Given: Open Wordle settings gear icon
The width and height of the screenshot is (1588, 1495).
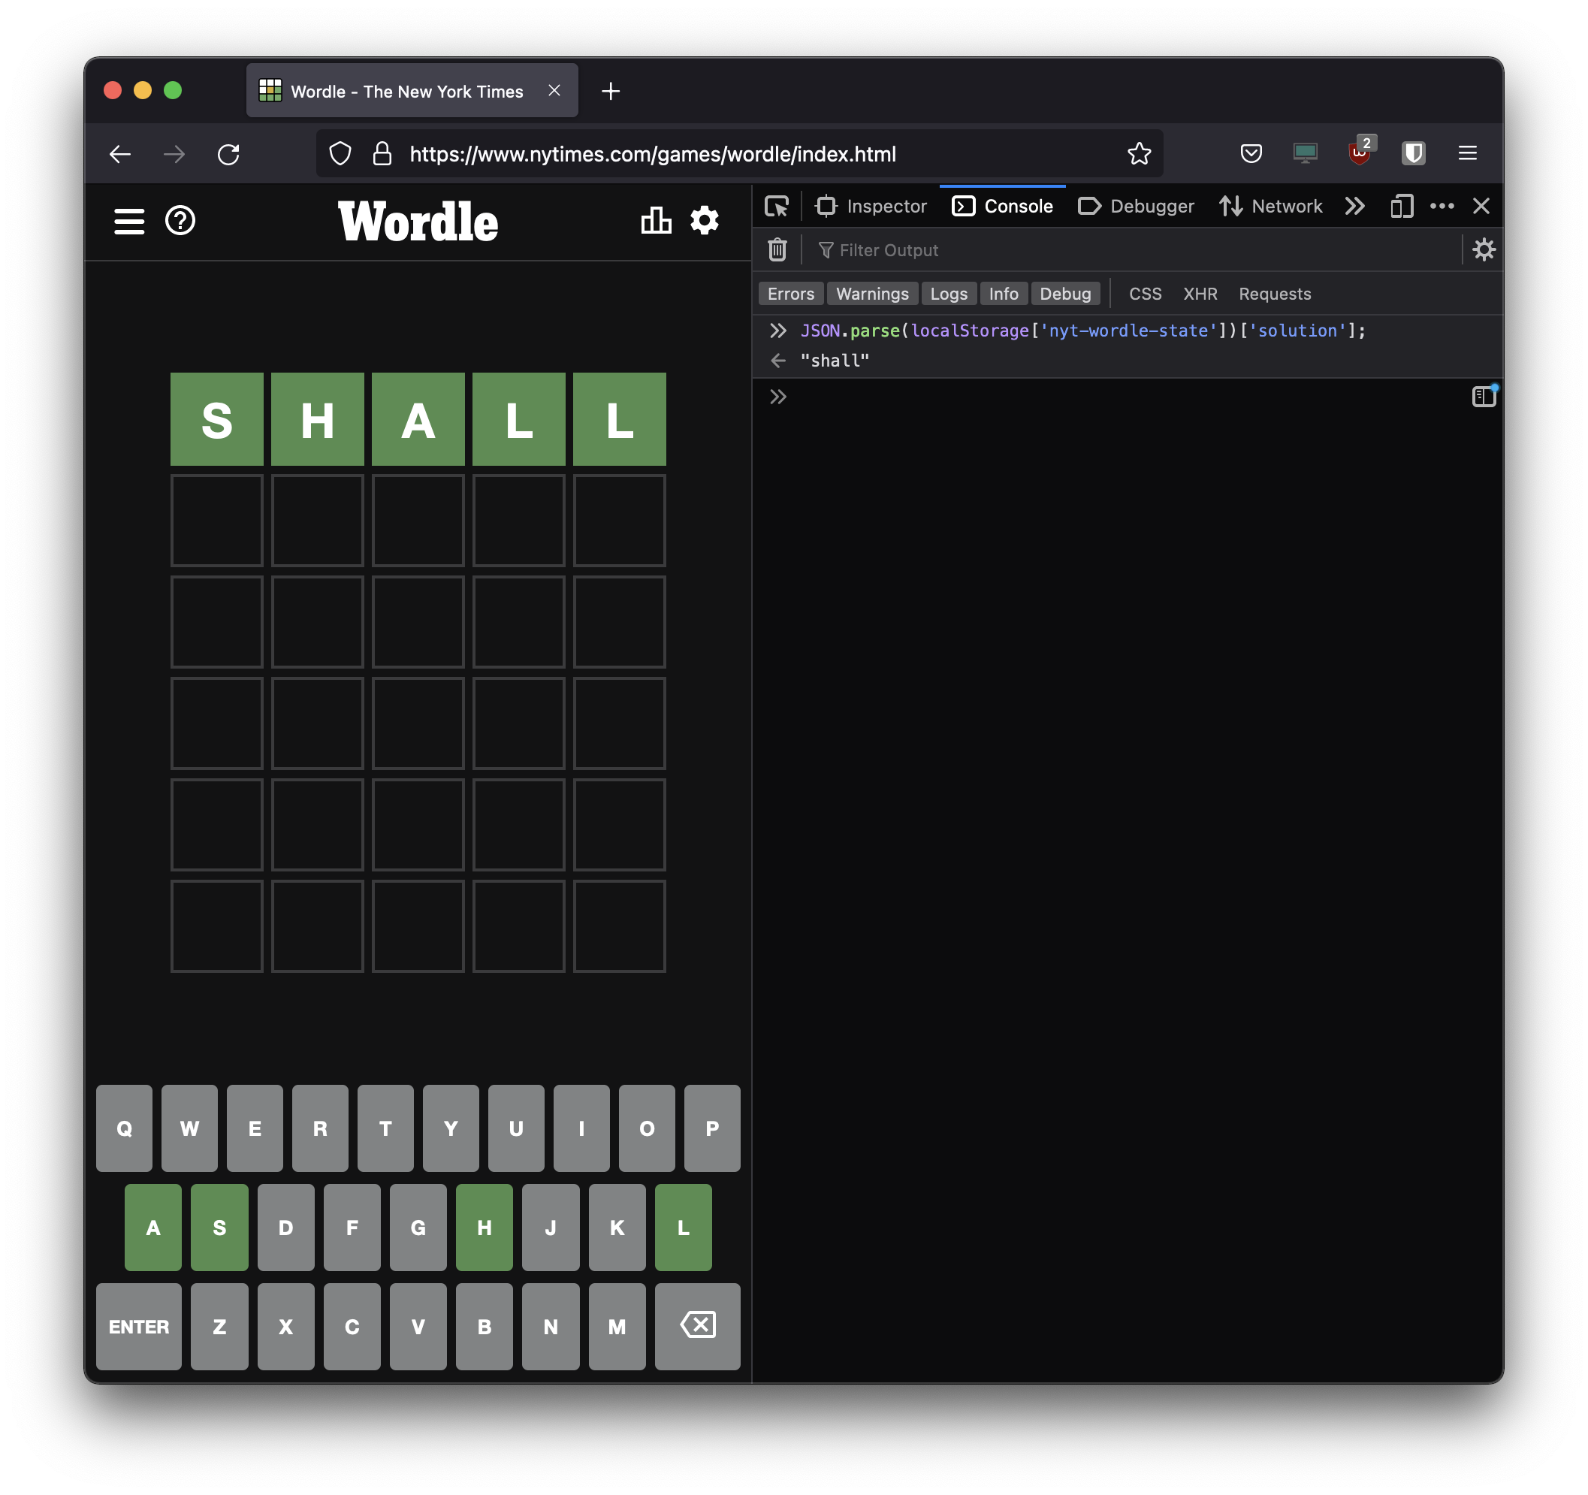Looking at the screenshot, I should pos(708,221).
